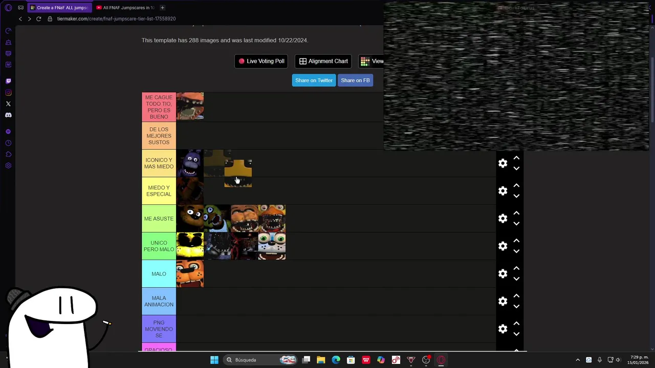Viewport: 655px width, 368px height.
Task: Open the Alignment Chart view
Action: 323,61
